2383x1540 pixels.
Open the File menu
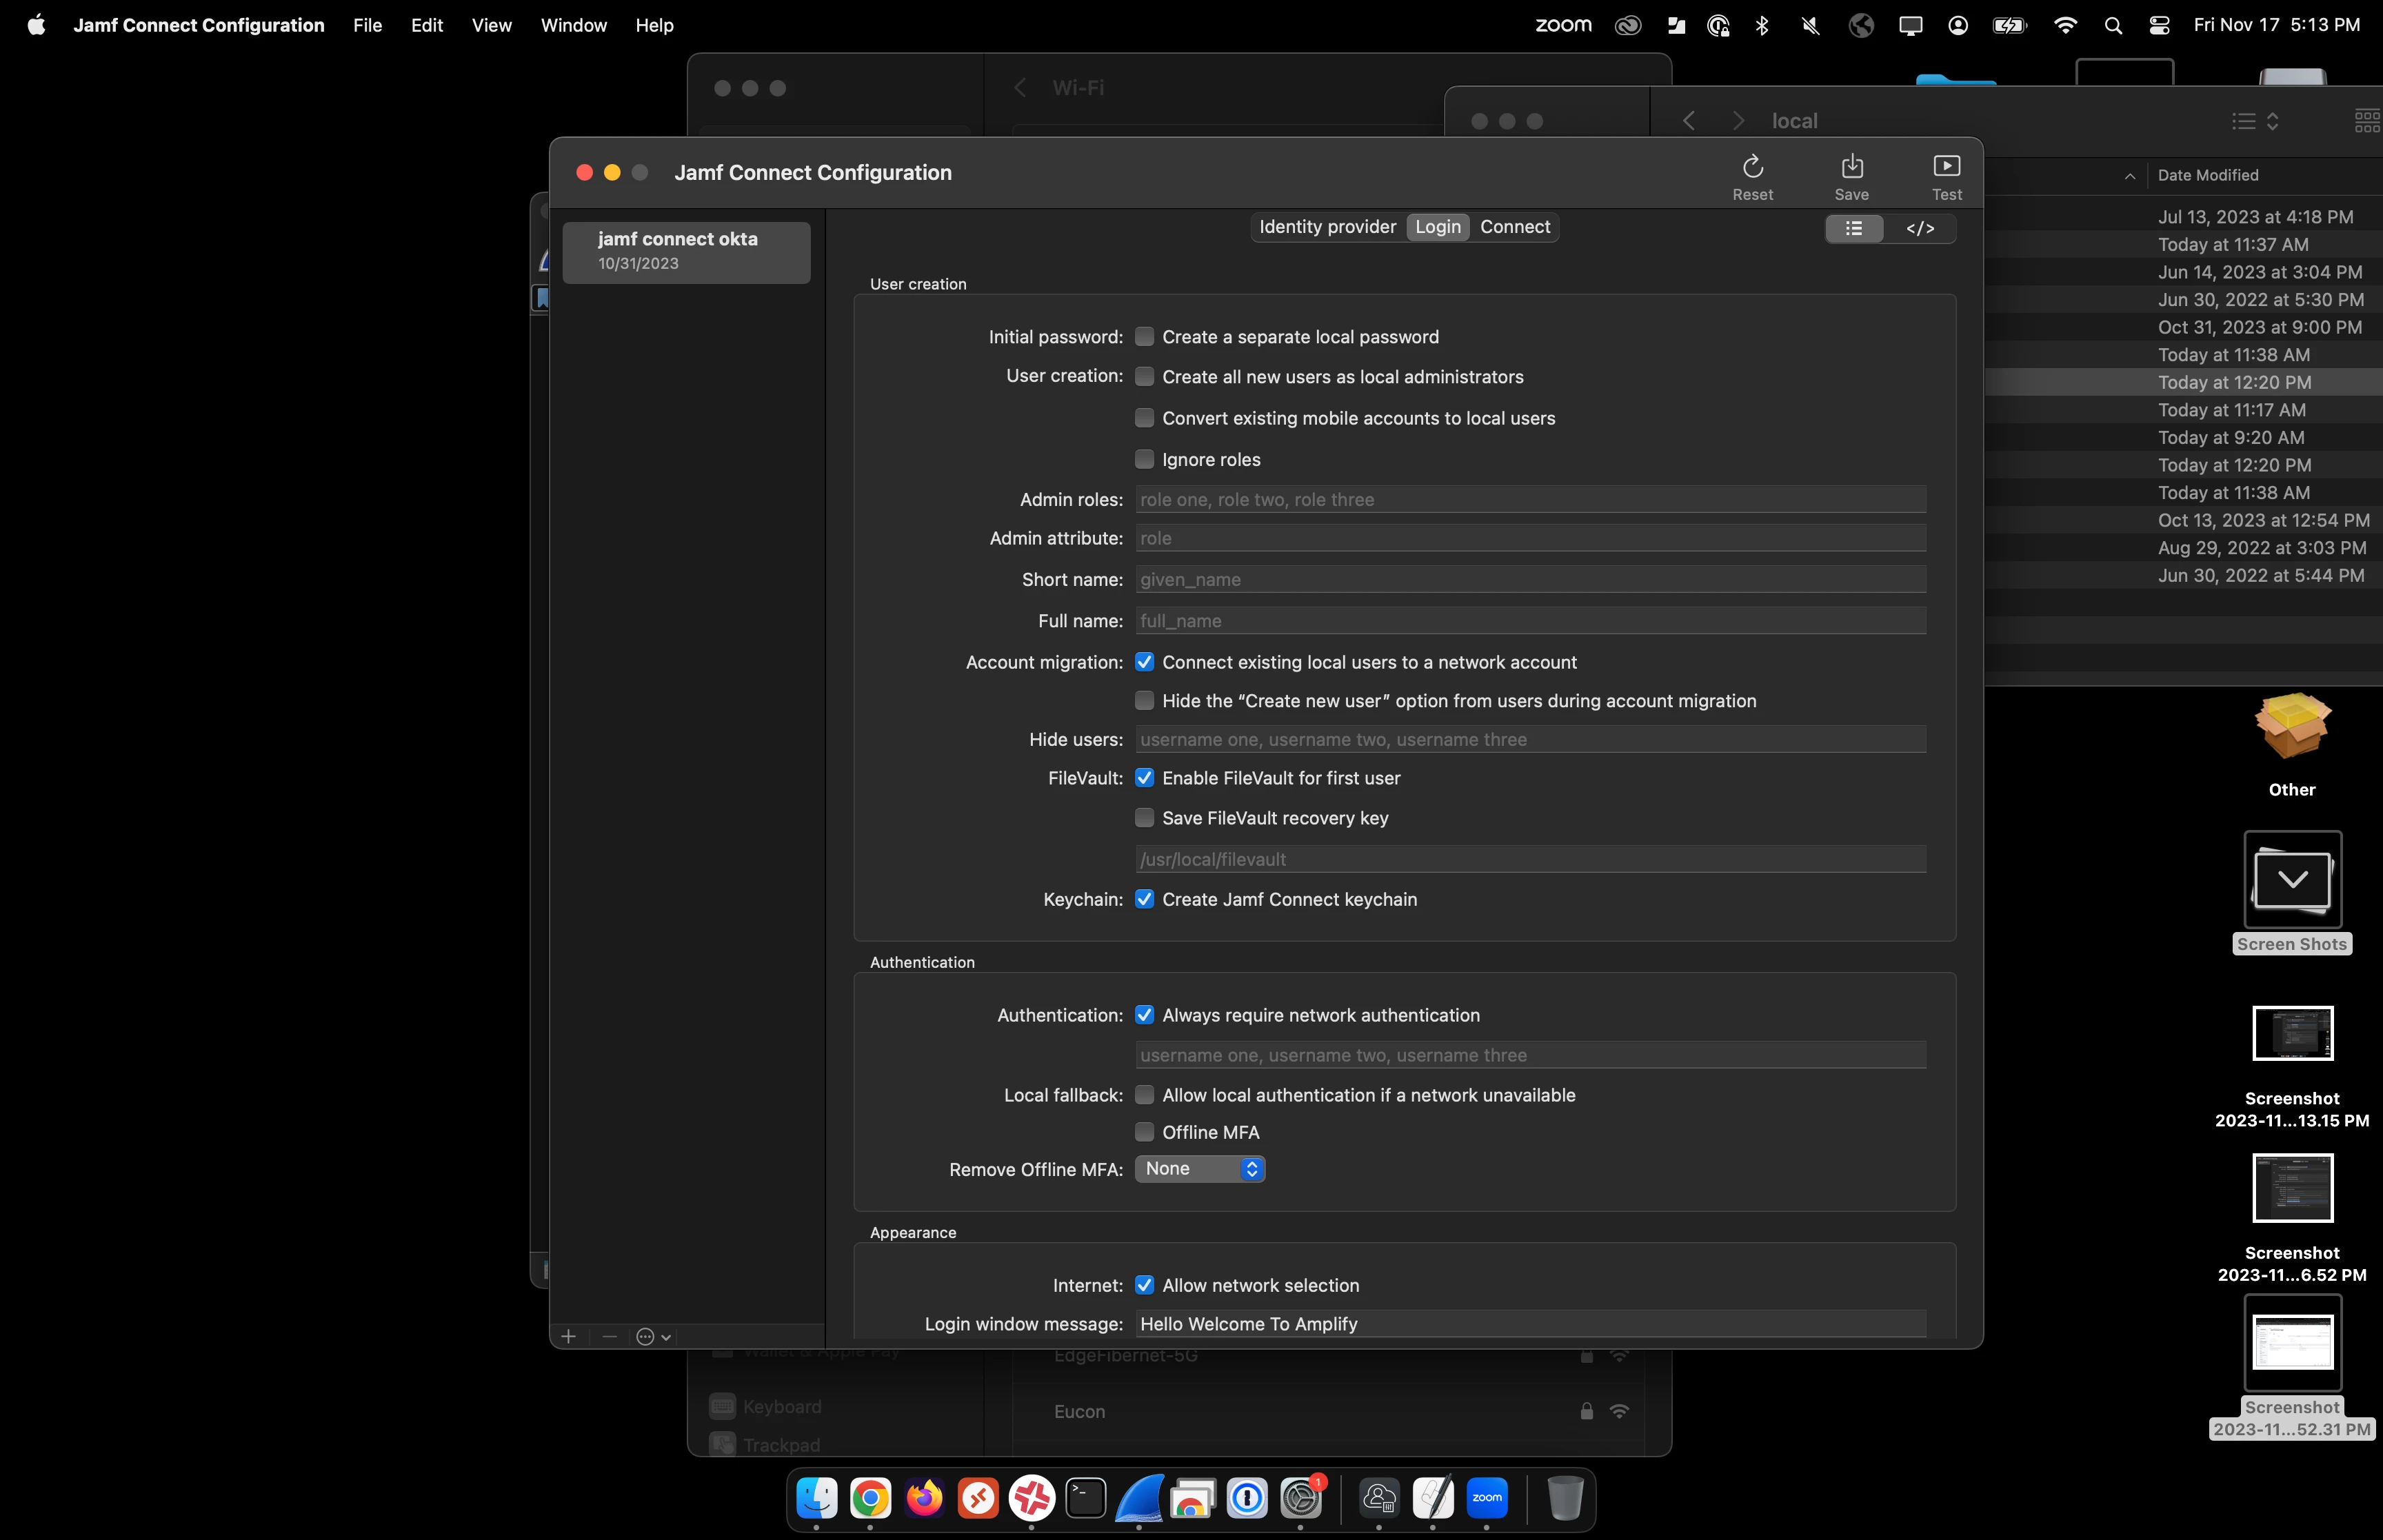[x=367, y=25]
